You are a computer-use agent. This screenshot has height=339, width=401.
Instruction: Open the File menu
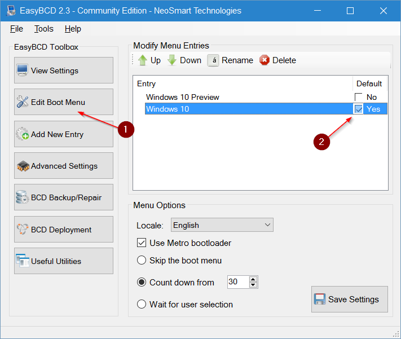16,29
